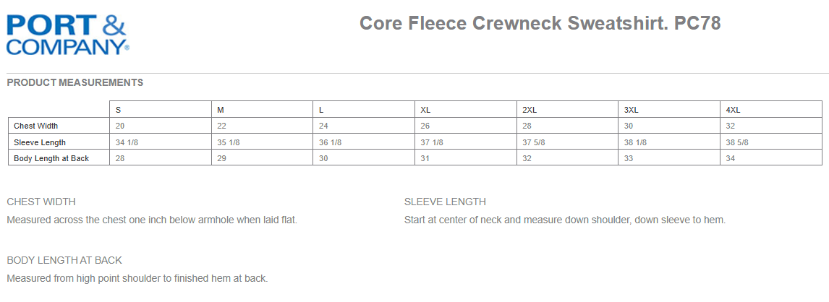Click the Chest Width value for size XL

click(425, 126)
